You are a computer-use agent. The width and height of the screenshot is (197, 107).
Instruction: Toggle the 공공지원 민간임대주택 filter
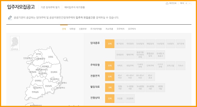point(140,55)
